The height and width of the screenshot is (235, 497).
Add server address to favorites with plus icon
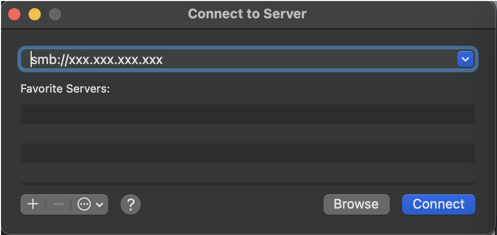coord(33,204)
